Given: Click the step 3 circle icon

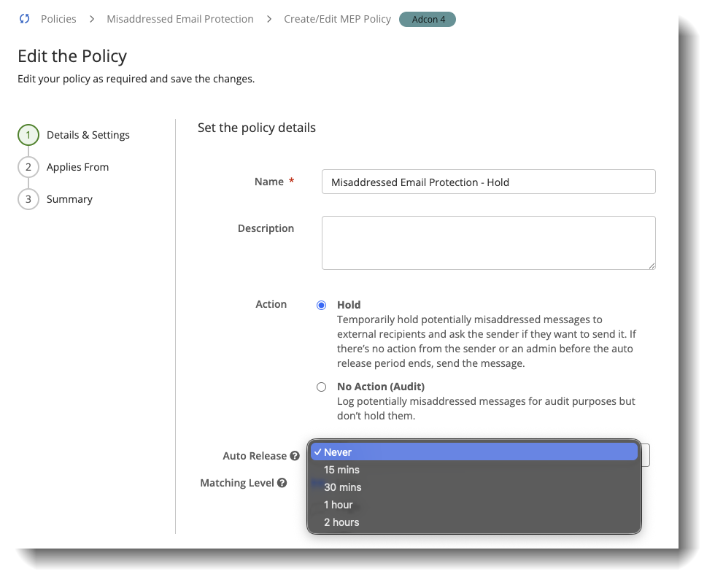Looking at the screenshot, I should click(x=28, y=199).
